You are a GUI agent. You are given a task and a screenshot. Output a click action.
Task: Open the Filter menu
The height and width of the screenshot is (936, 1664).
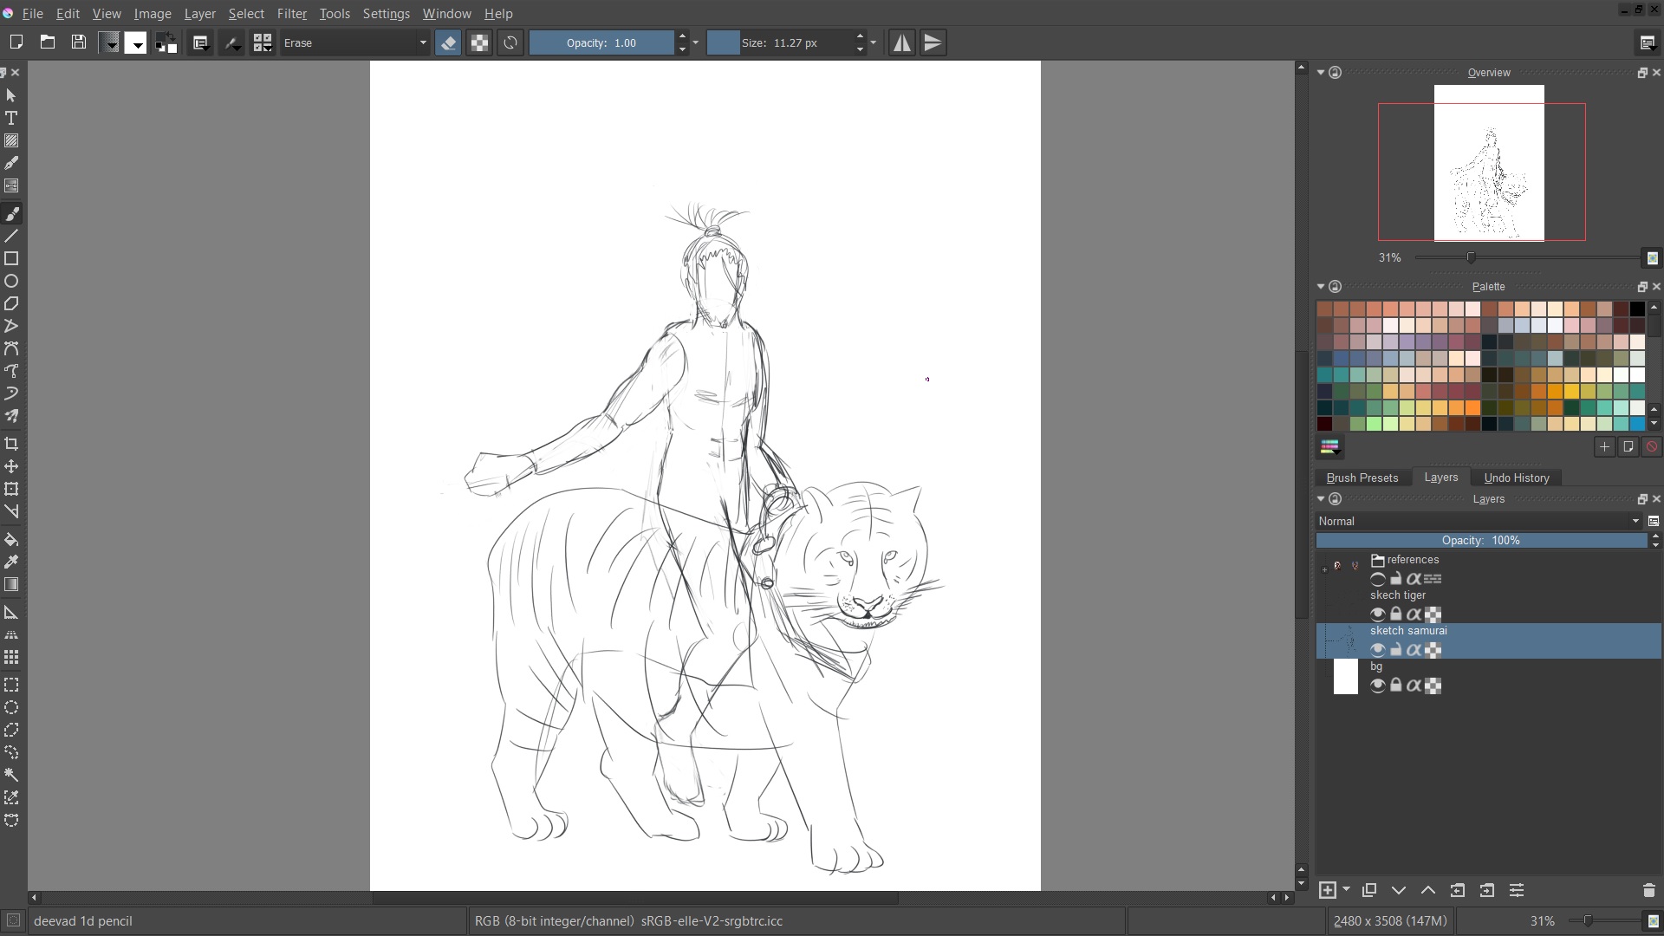(x=291, y=14)
